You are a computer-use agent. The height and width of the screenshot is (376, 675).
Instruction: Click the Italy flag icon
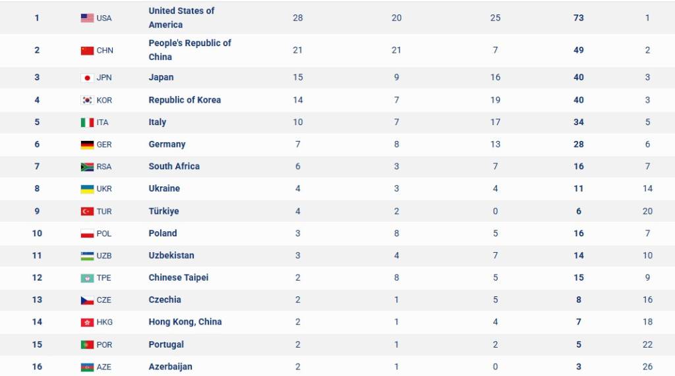tap(87, 122)
